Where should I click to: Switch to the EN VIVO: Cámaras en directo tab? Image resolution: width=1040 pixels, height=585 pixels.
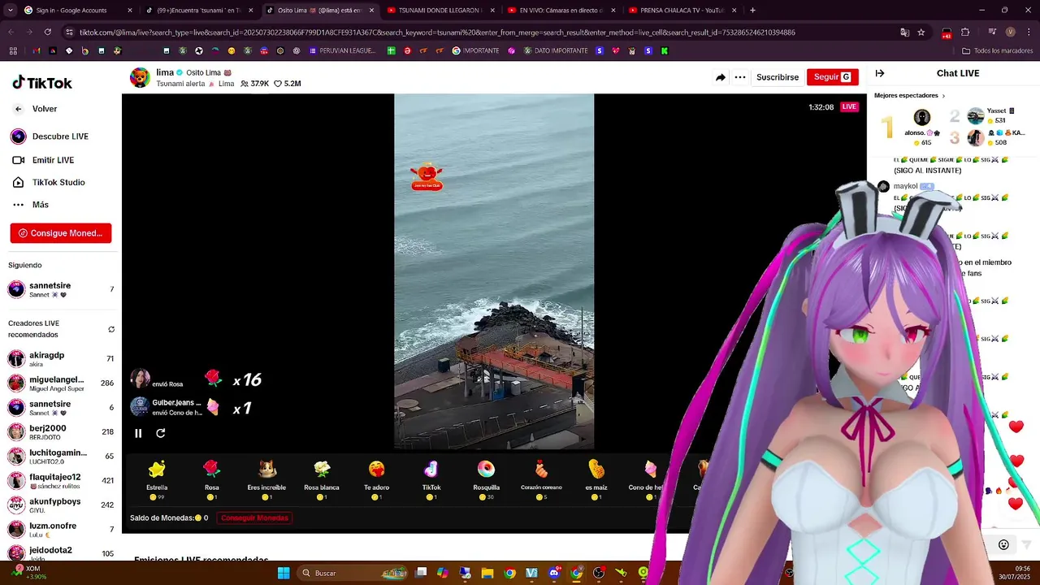coord(561,11)
